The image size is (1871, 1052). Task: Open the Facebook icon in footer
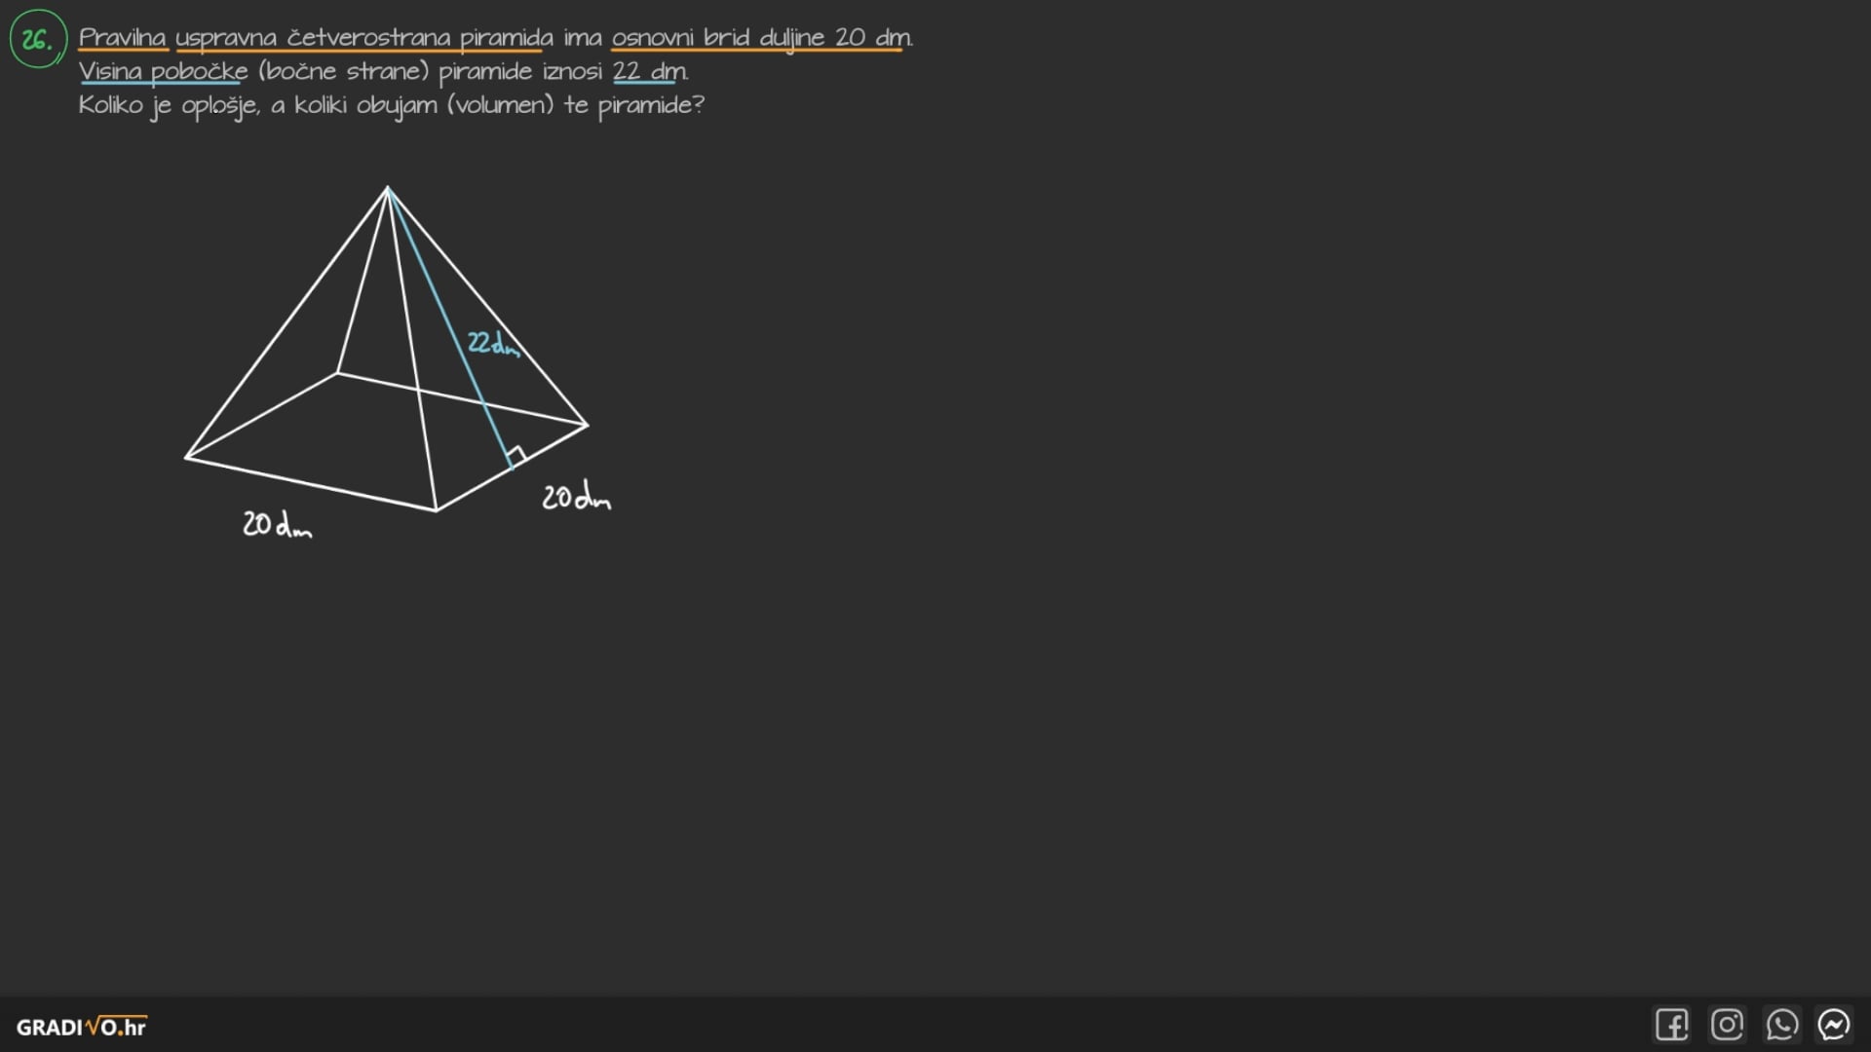click(x=1671, y=1025)
